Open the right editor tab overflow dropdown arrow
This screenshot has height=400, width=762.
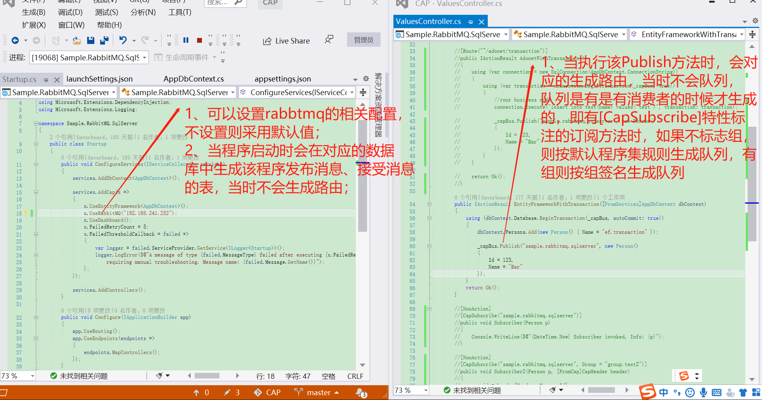point(744,22)
